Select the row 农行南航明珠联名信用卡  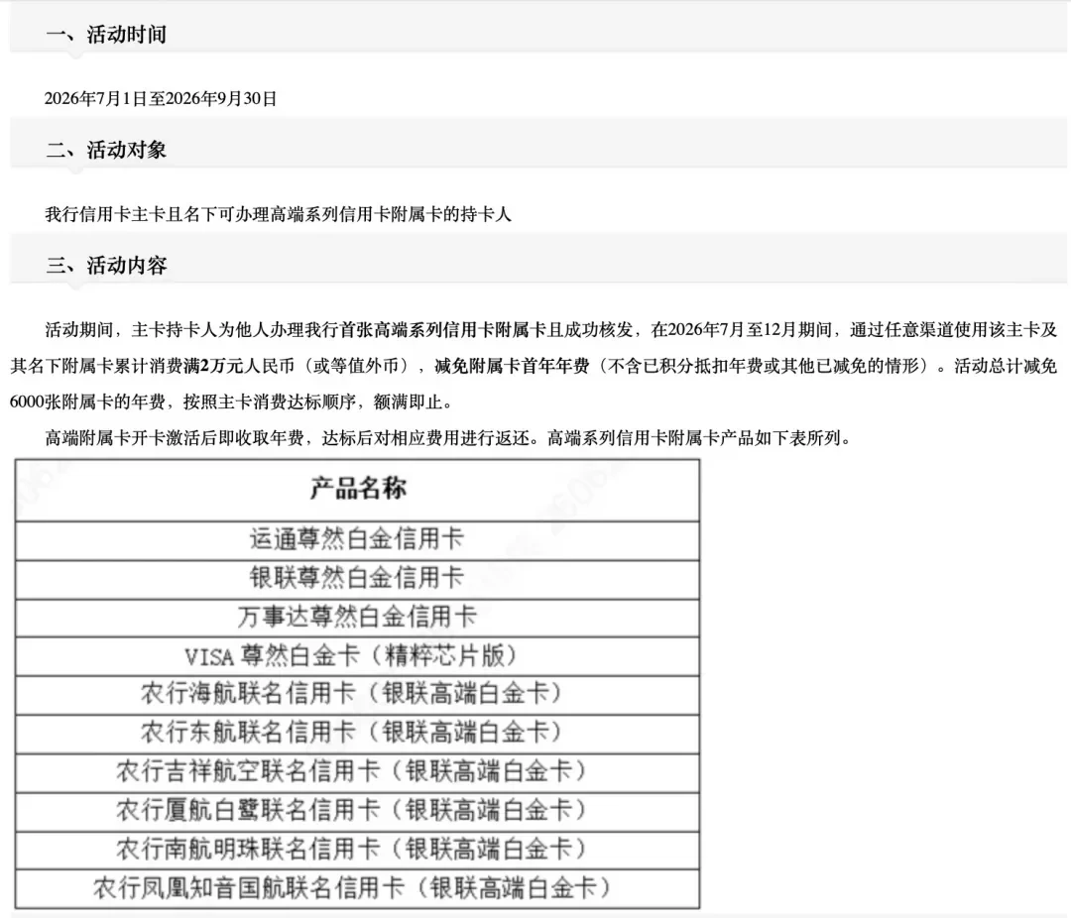pyautogui.click(x=357, y=851)
